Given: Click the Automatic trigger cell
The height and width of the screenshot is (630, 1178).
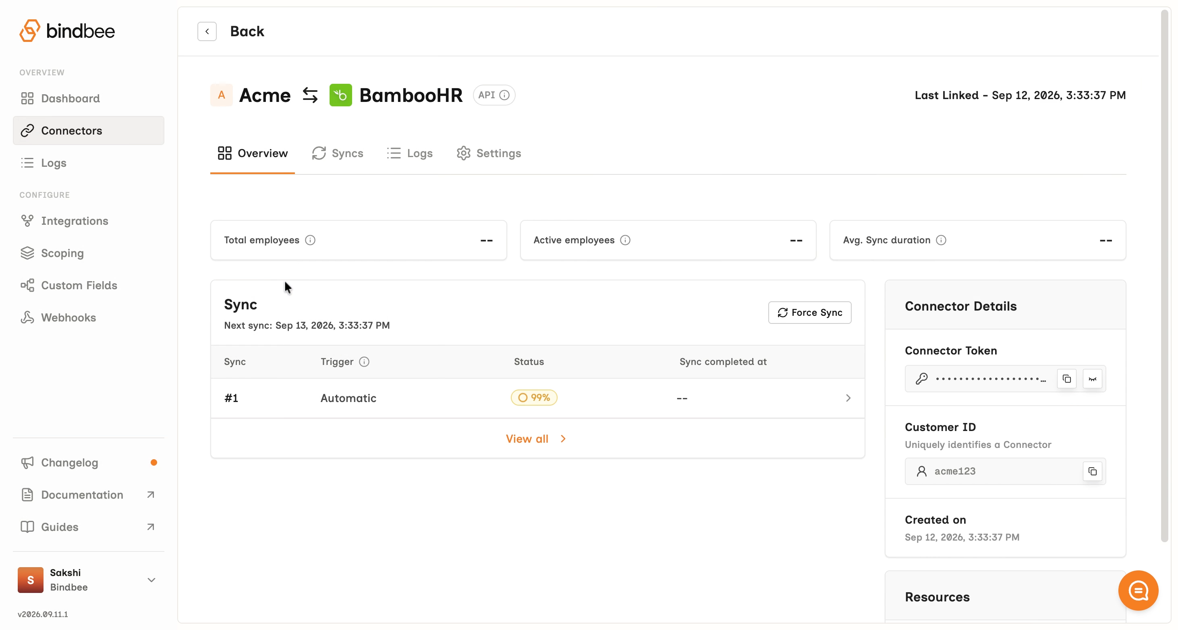Looking at the screenshot, I should 348,398.
